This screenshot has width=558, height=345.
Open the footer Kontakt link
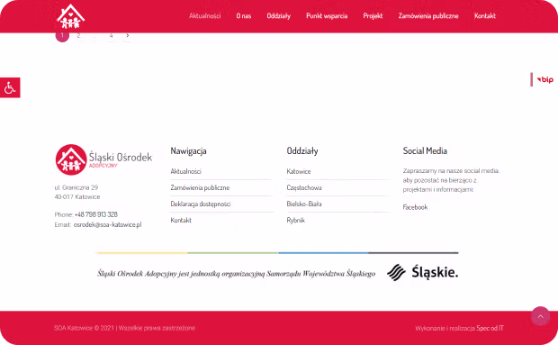click(181, 220)
